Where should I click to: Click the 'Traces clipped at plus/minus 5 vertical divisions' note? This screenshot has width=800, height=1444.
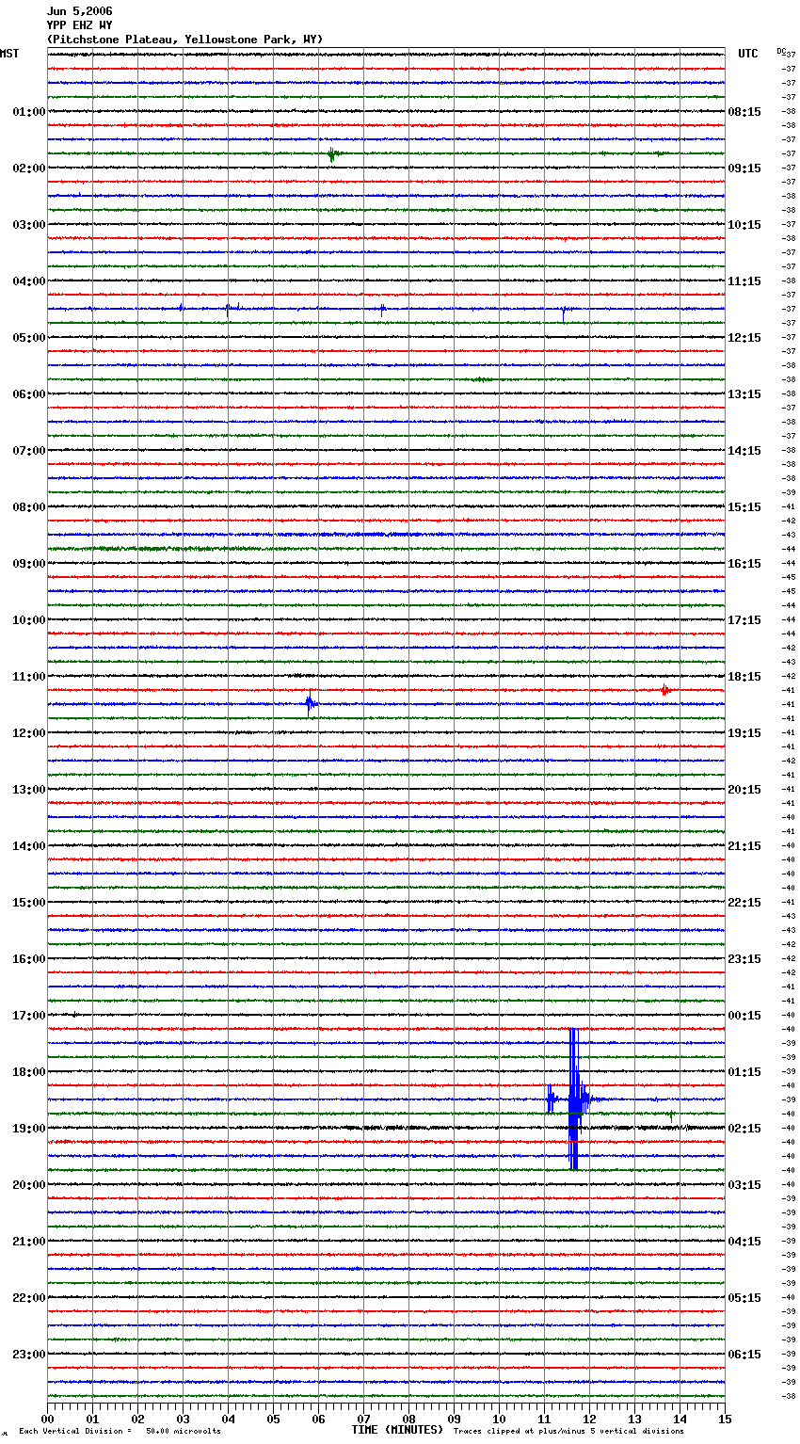point(568,1431)
